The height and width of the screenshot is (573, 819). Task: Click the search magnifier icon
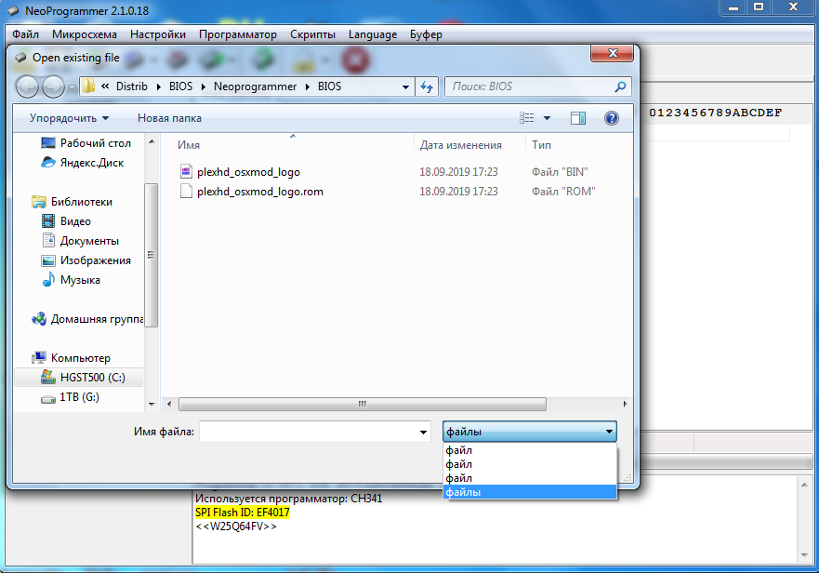click(620, 87)
